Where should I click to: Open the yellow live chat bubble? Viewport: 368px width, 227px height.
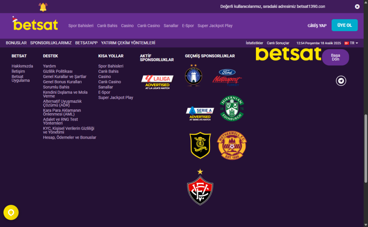pos(11,213)
